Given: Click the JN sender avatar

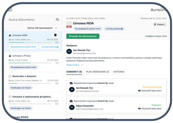Looking at the screenshot, I should (69, 51).
